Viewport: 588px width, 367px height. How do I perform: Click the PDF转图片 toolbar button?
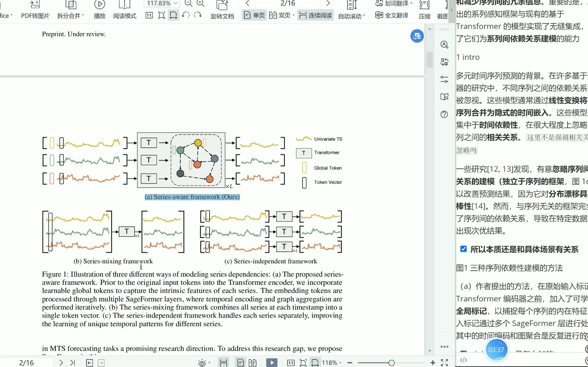(x=35, y=10)
